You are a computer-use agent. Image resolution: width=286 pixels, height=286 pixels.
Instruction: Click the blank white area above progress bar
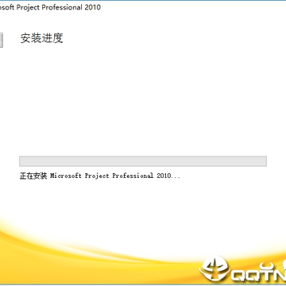[x=143, y=101]
